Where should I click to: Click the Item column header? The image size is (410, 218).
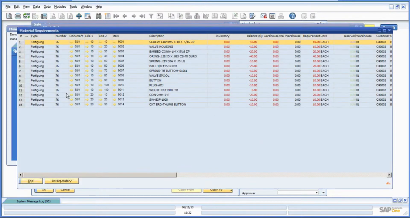(116, 36)
